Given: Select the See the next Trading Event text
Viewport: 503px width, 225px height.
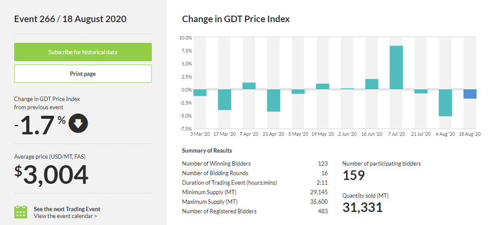Looking at the screenshot, I should (67, 209).
